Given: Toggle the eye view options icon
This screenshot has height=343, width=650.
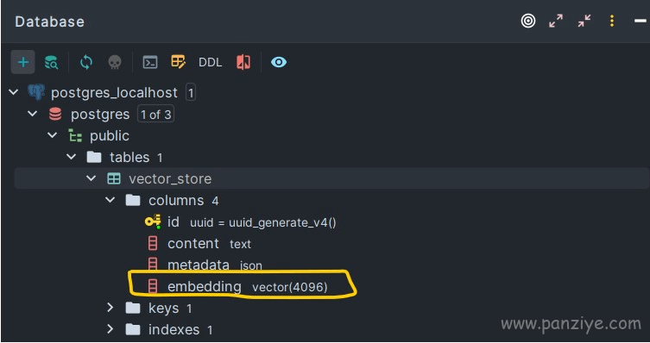Looking at the screenshot, I should (279, 62).
